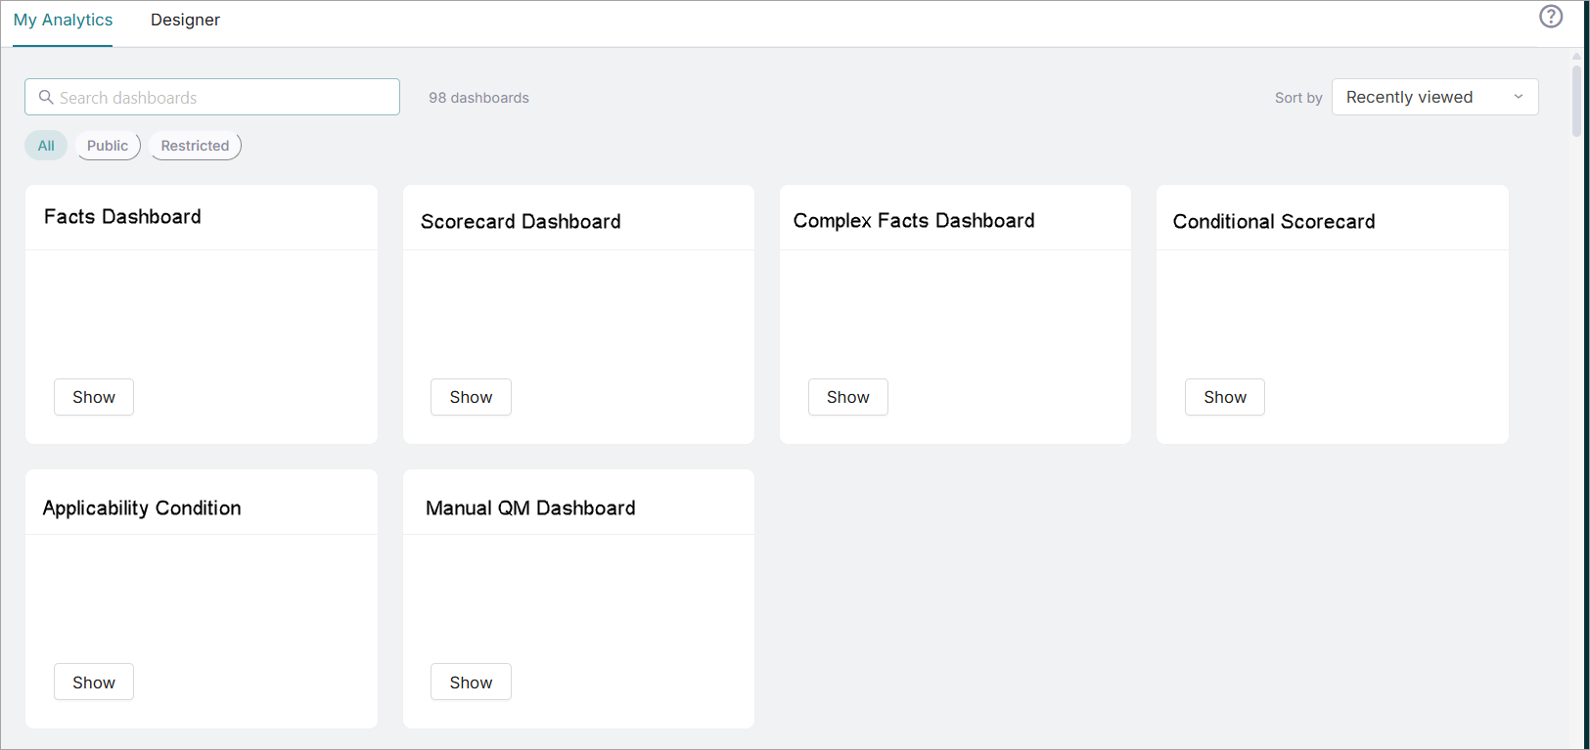This screenshot has width=1590, height=750.
Task: Click the vertical scrollbar thumb
Action: pos(1576,100)
